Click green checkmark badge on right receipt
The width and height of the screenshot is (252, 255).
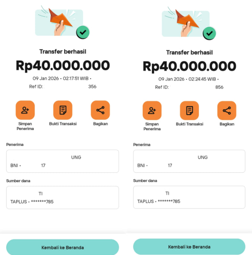[x=210, y=33]
